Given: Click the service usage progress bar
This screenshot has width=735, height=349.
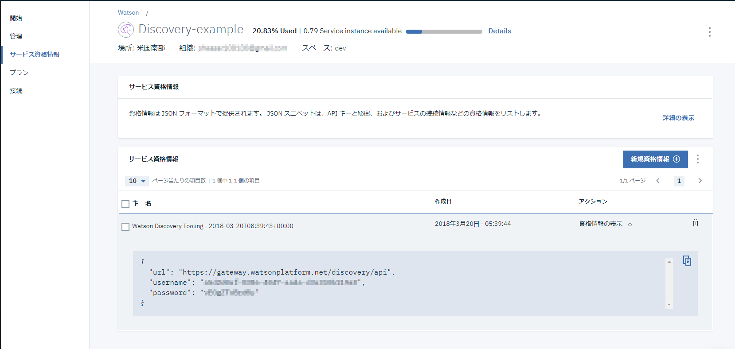Looking at the screenshot, I should pyautogui.click(x=444, y=31).
